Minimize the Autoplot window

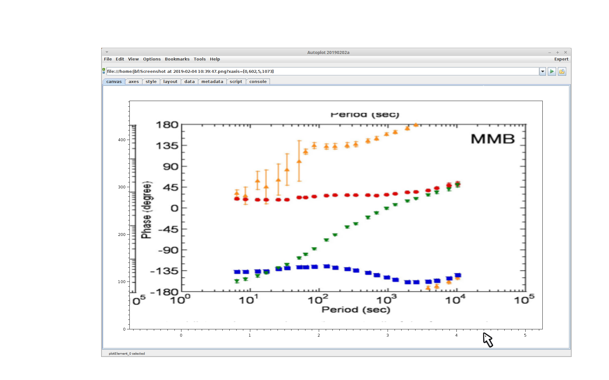point(550,53)
